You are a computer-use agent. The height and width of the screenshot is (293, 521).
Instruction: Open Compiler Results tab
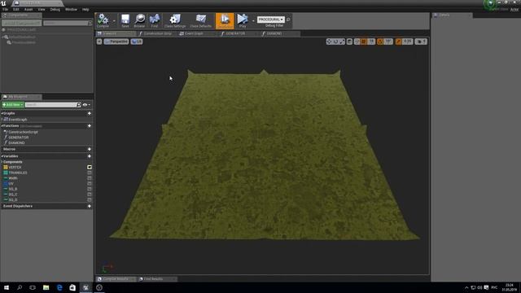116,278
